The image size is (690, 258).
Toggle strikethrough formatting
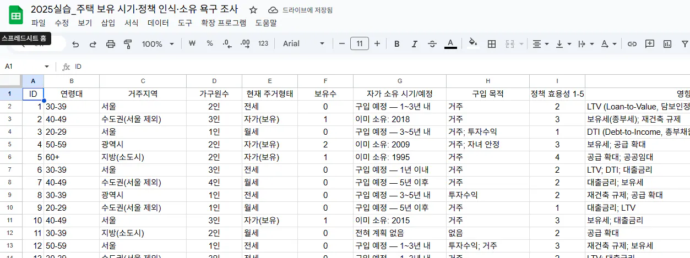point(432,43)
